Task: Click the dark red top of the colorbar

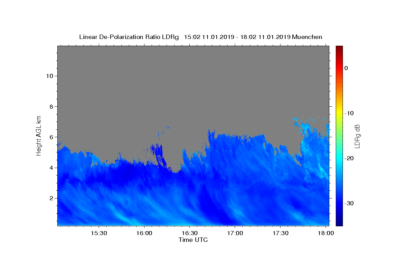Action: coord(339,48)
